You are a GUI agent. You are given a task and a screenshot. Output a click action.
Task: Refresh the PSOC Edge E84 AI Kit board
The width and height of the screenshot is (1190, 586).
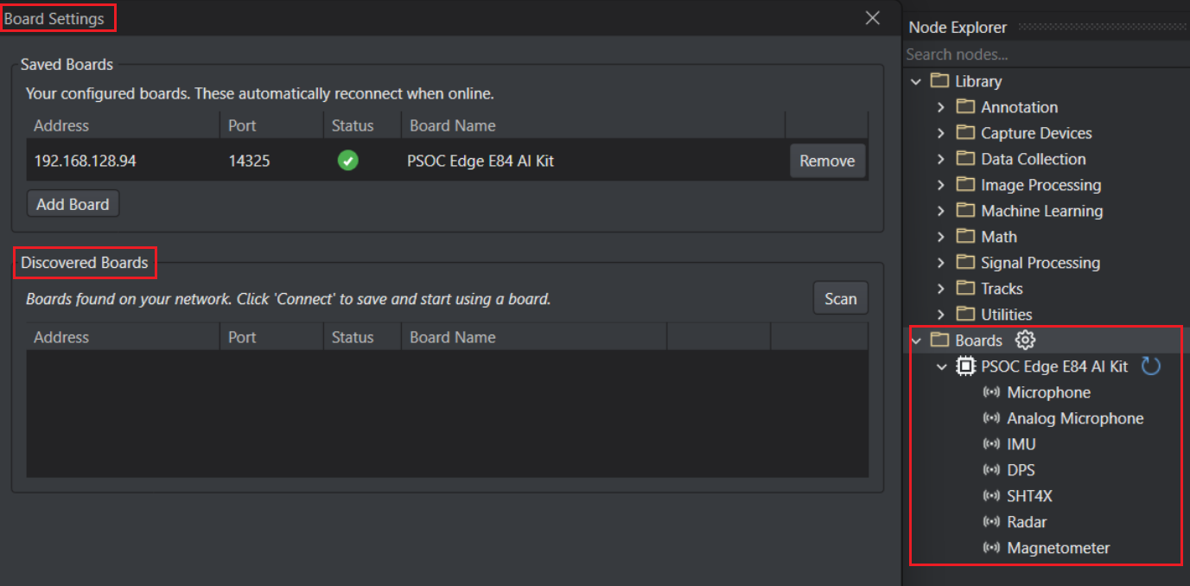coord(1150,366)
